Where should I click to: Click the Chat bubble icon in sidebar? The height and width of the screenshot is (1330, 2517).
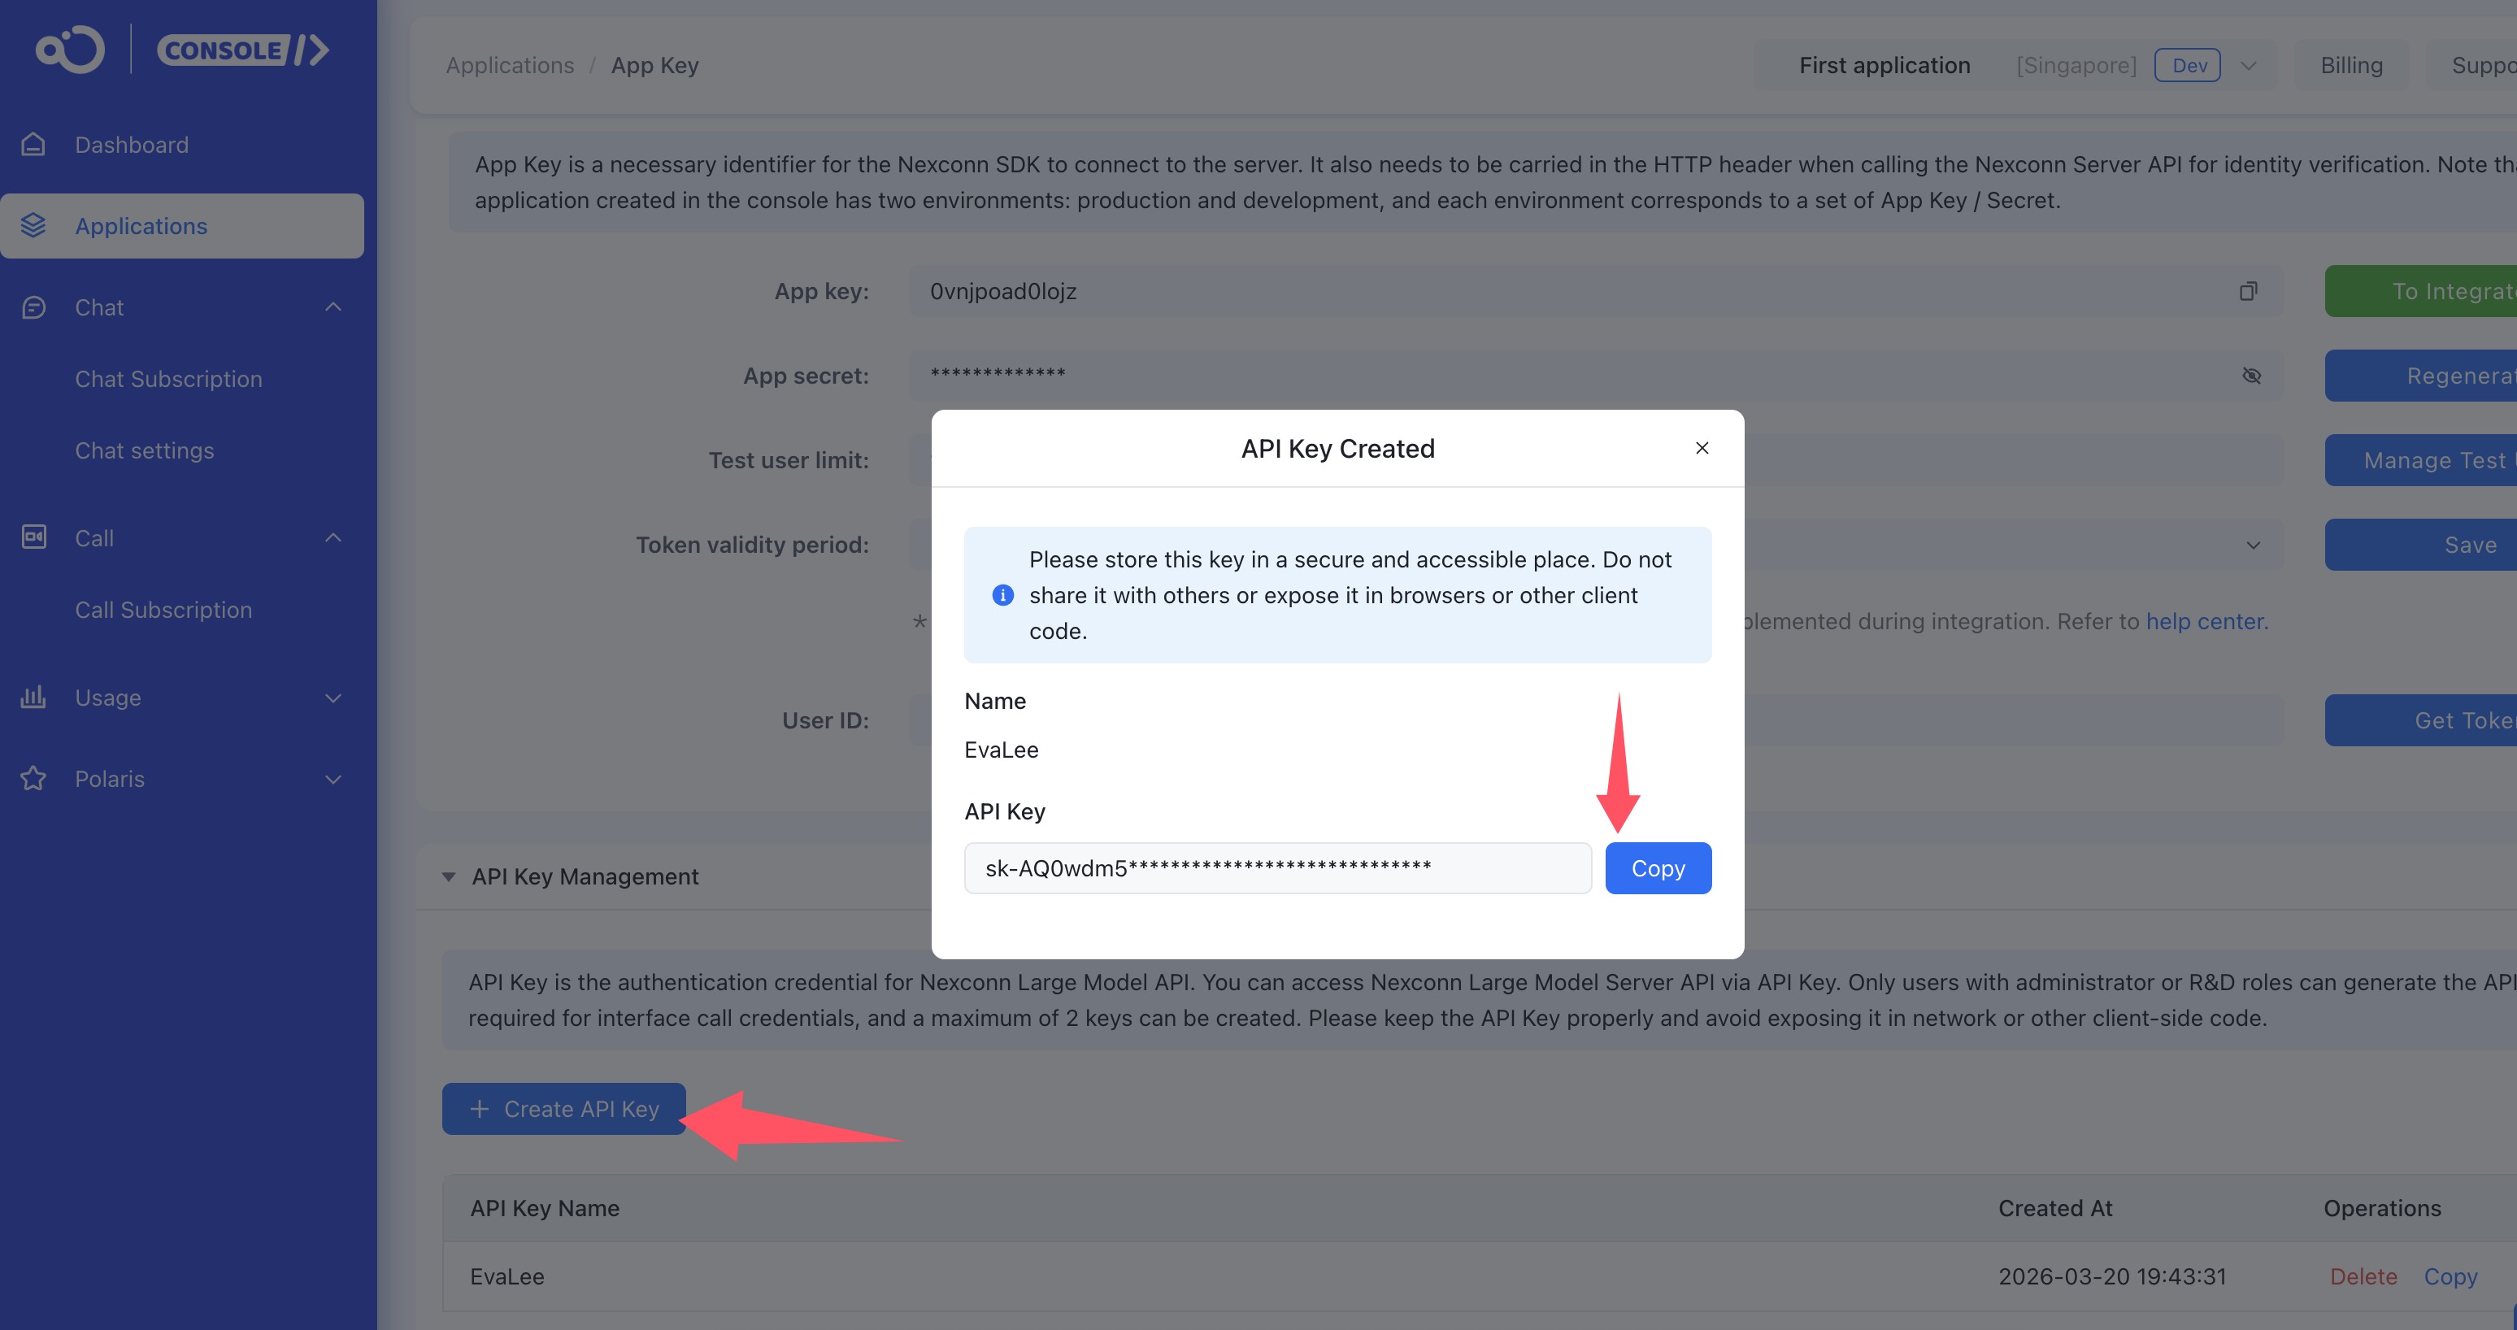(33, 308)
